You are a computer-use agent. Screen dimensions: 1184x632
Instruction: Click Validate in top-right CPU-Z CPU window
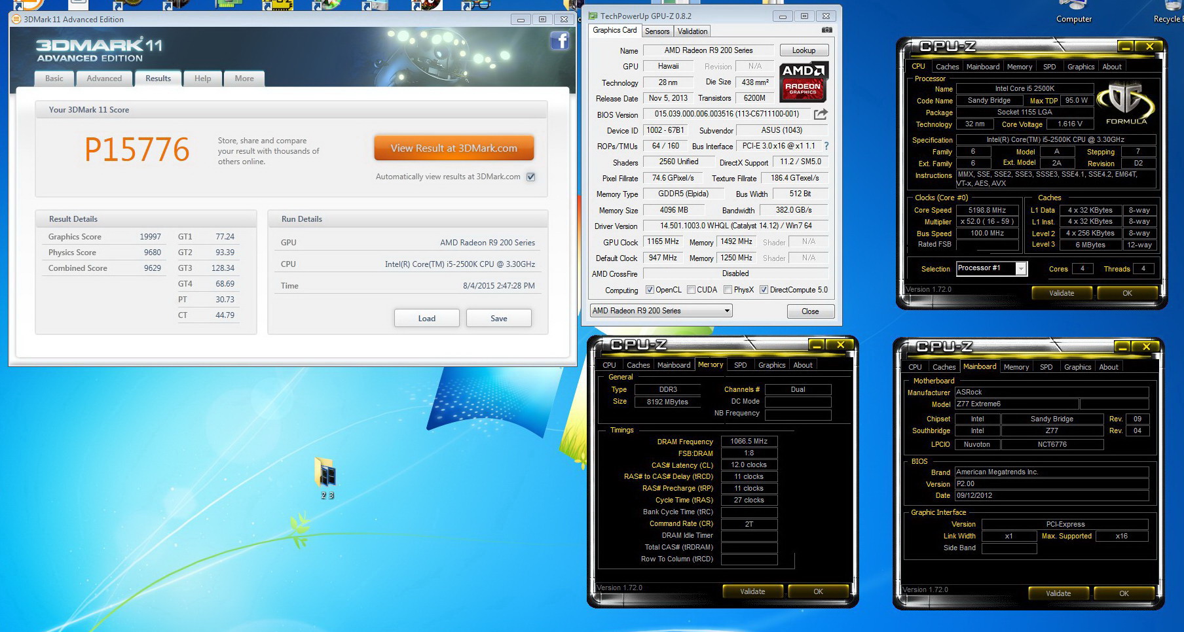(1062, 293)
